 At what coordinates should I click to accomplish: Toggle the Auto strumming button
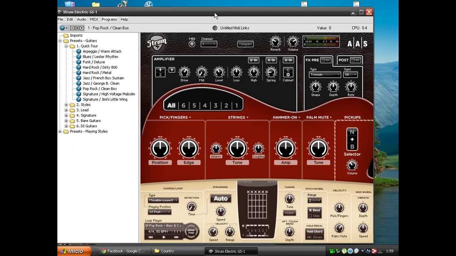[x=221, y=198]
